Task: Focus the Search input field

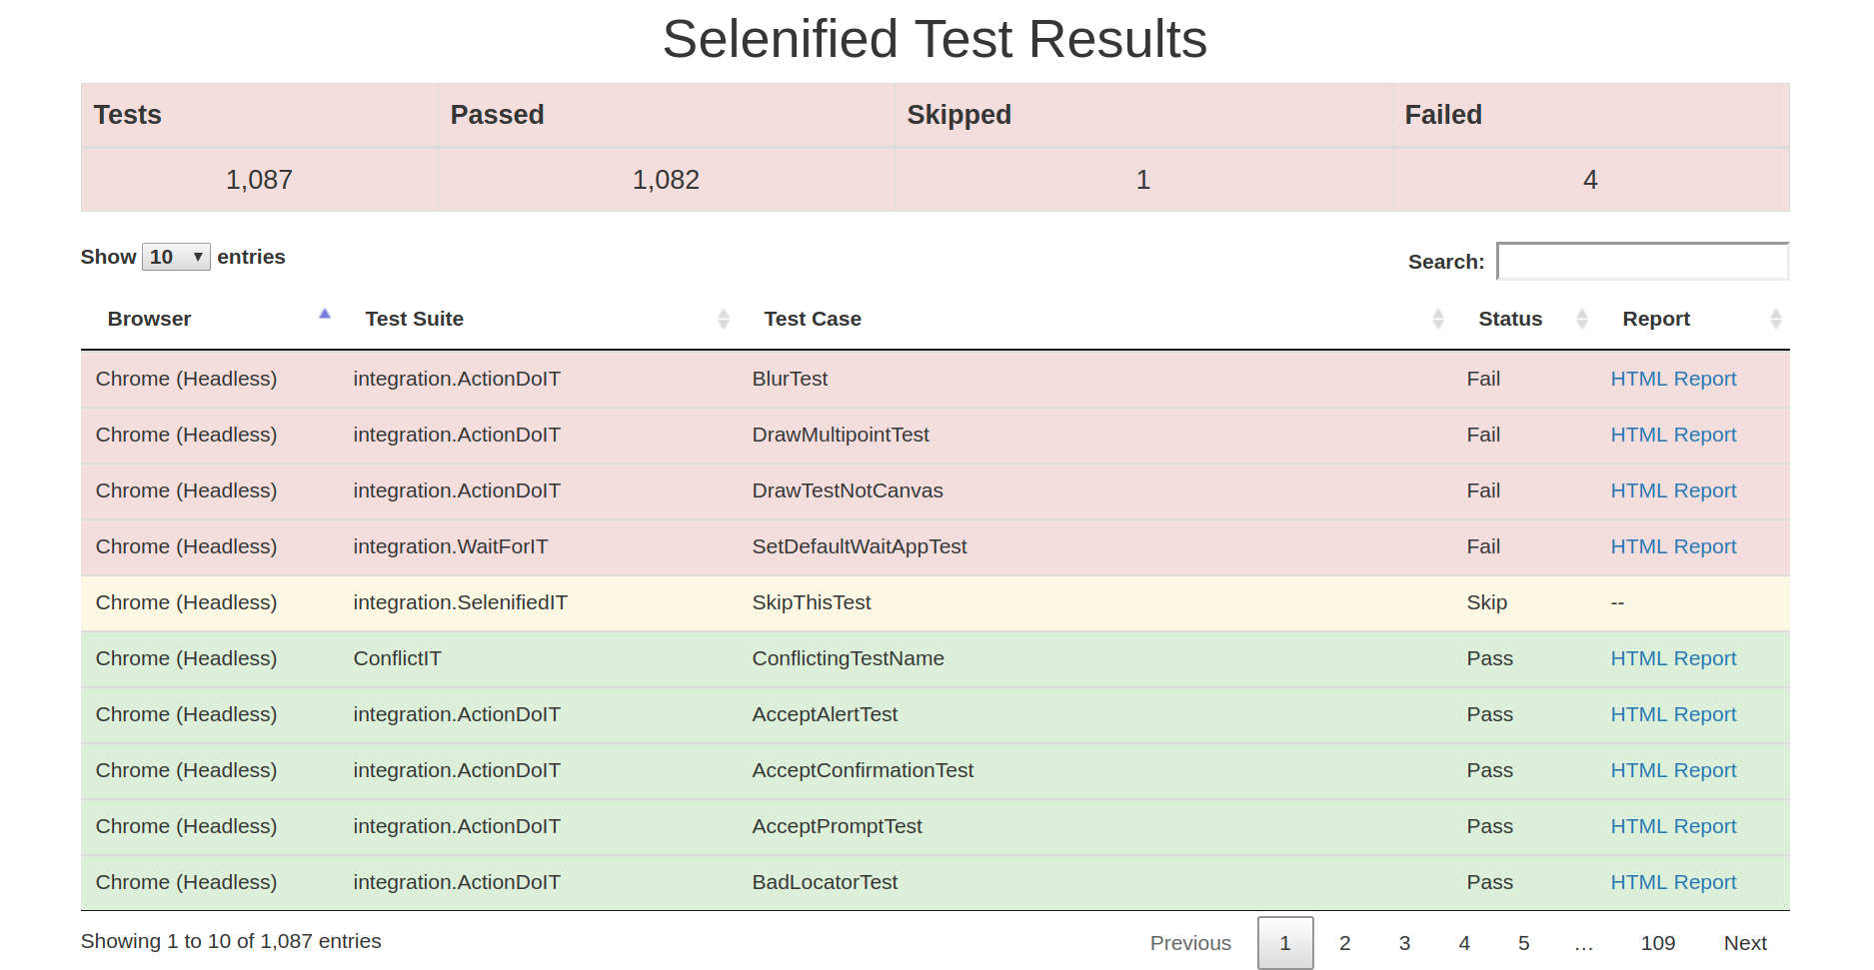Action: [x=1641, y=262]
